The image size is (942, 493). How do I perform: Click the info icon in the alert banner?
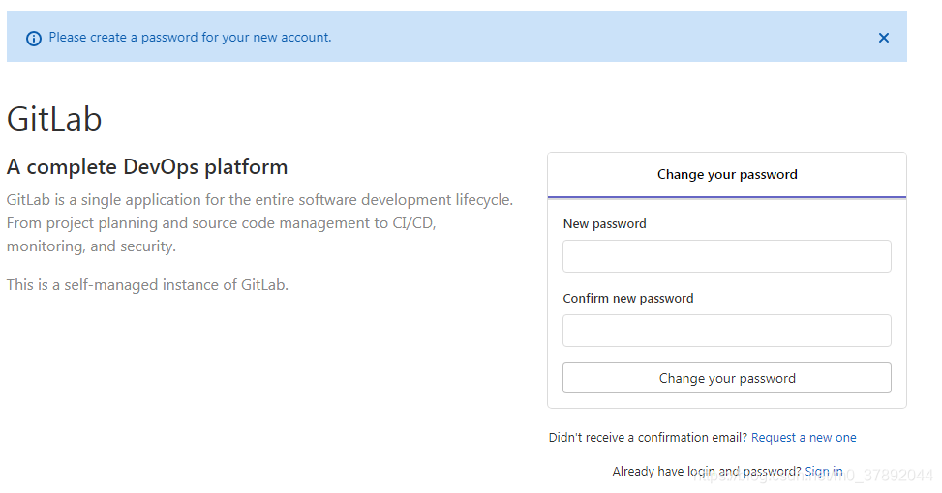pyautogui.click(x=34, y=39)
